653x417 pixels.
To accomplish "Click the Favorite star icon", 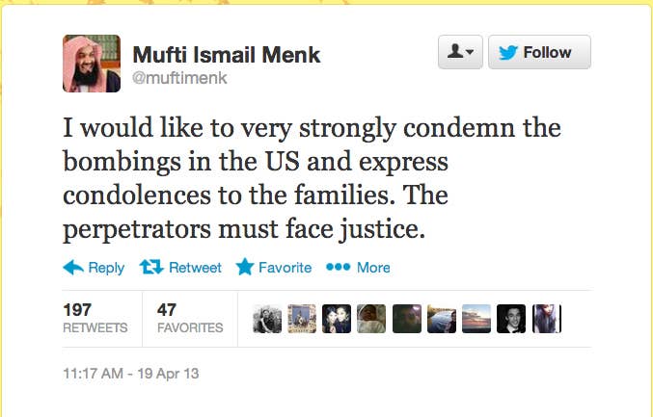I will click(x=245, y=267).
